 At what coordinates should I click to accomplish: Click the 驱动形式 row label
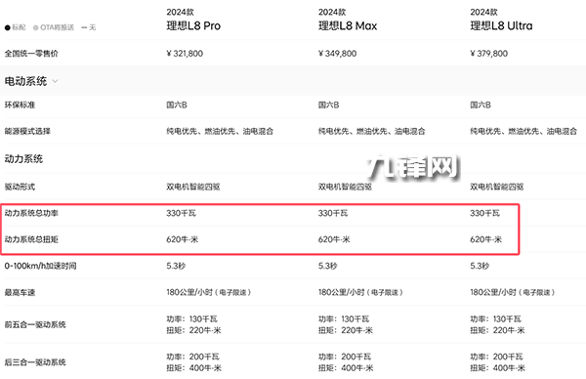click(x=20, y=187)
